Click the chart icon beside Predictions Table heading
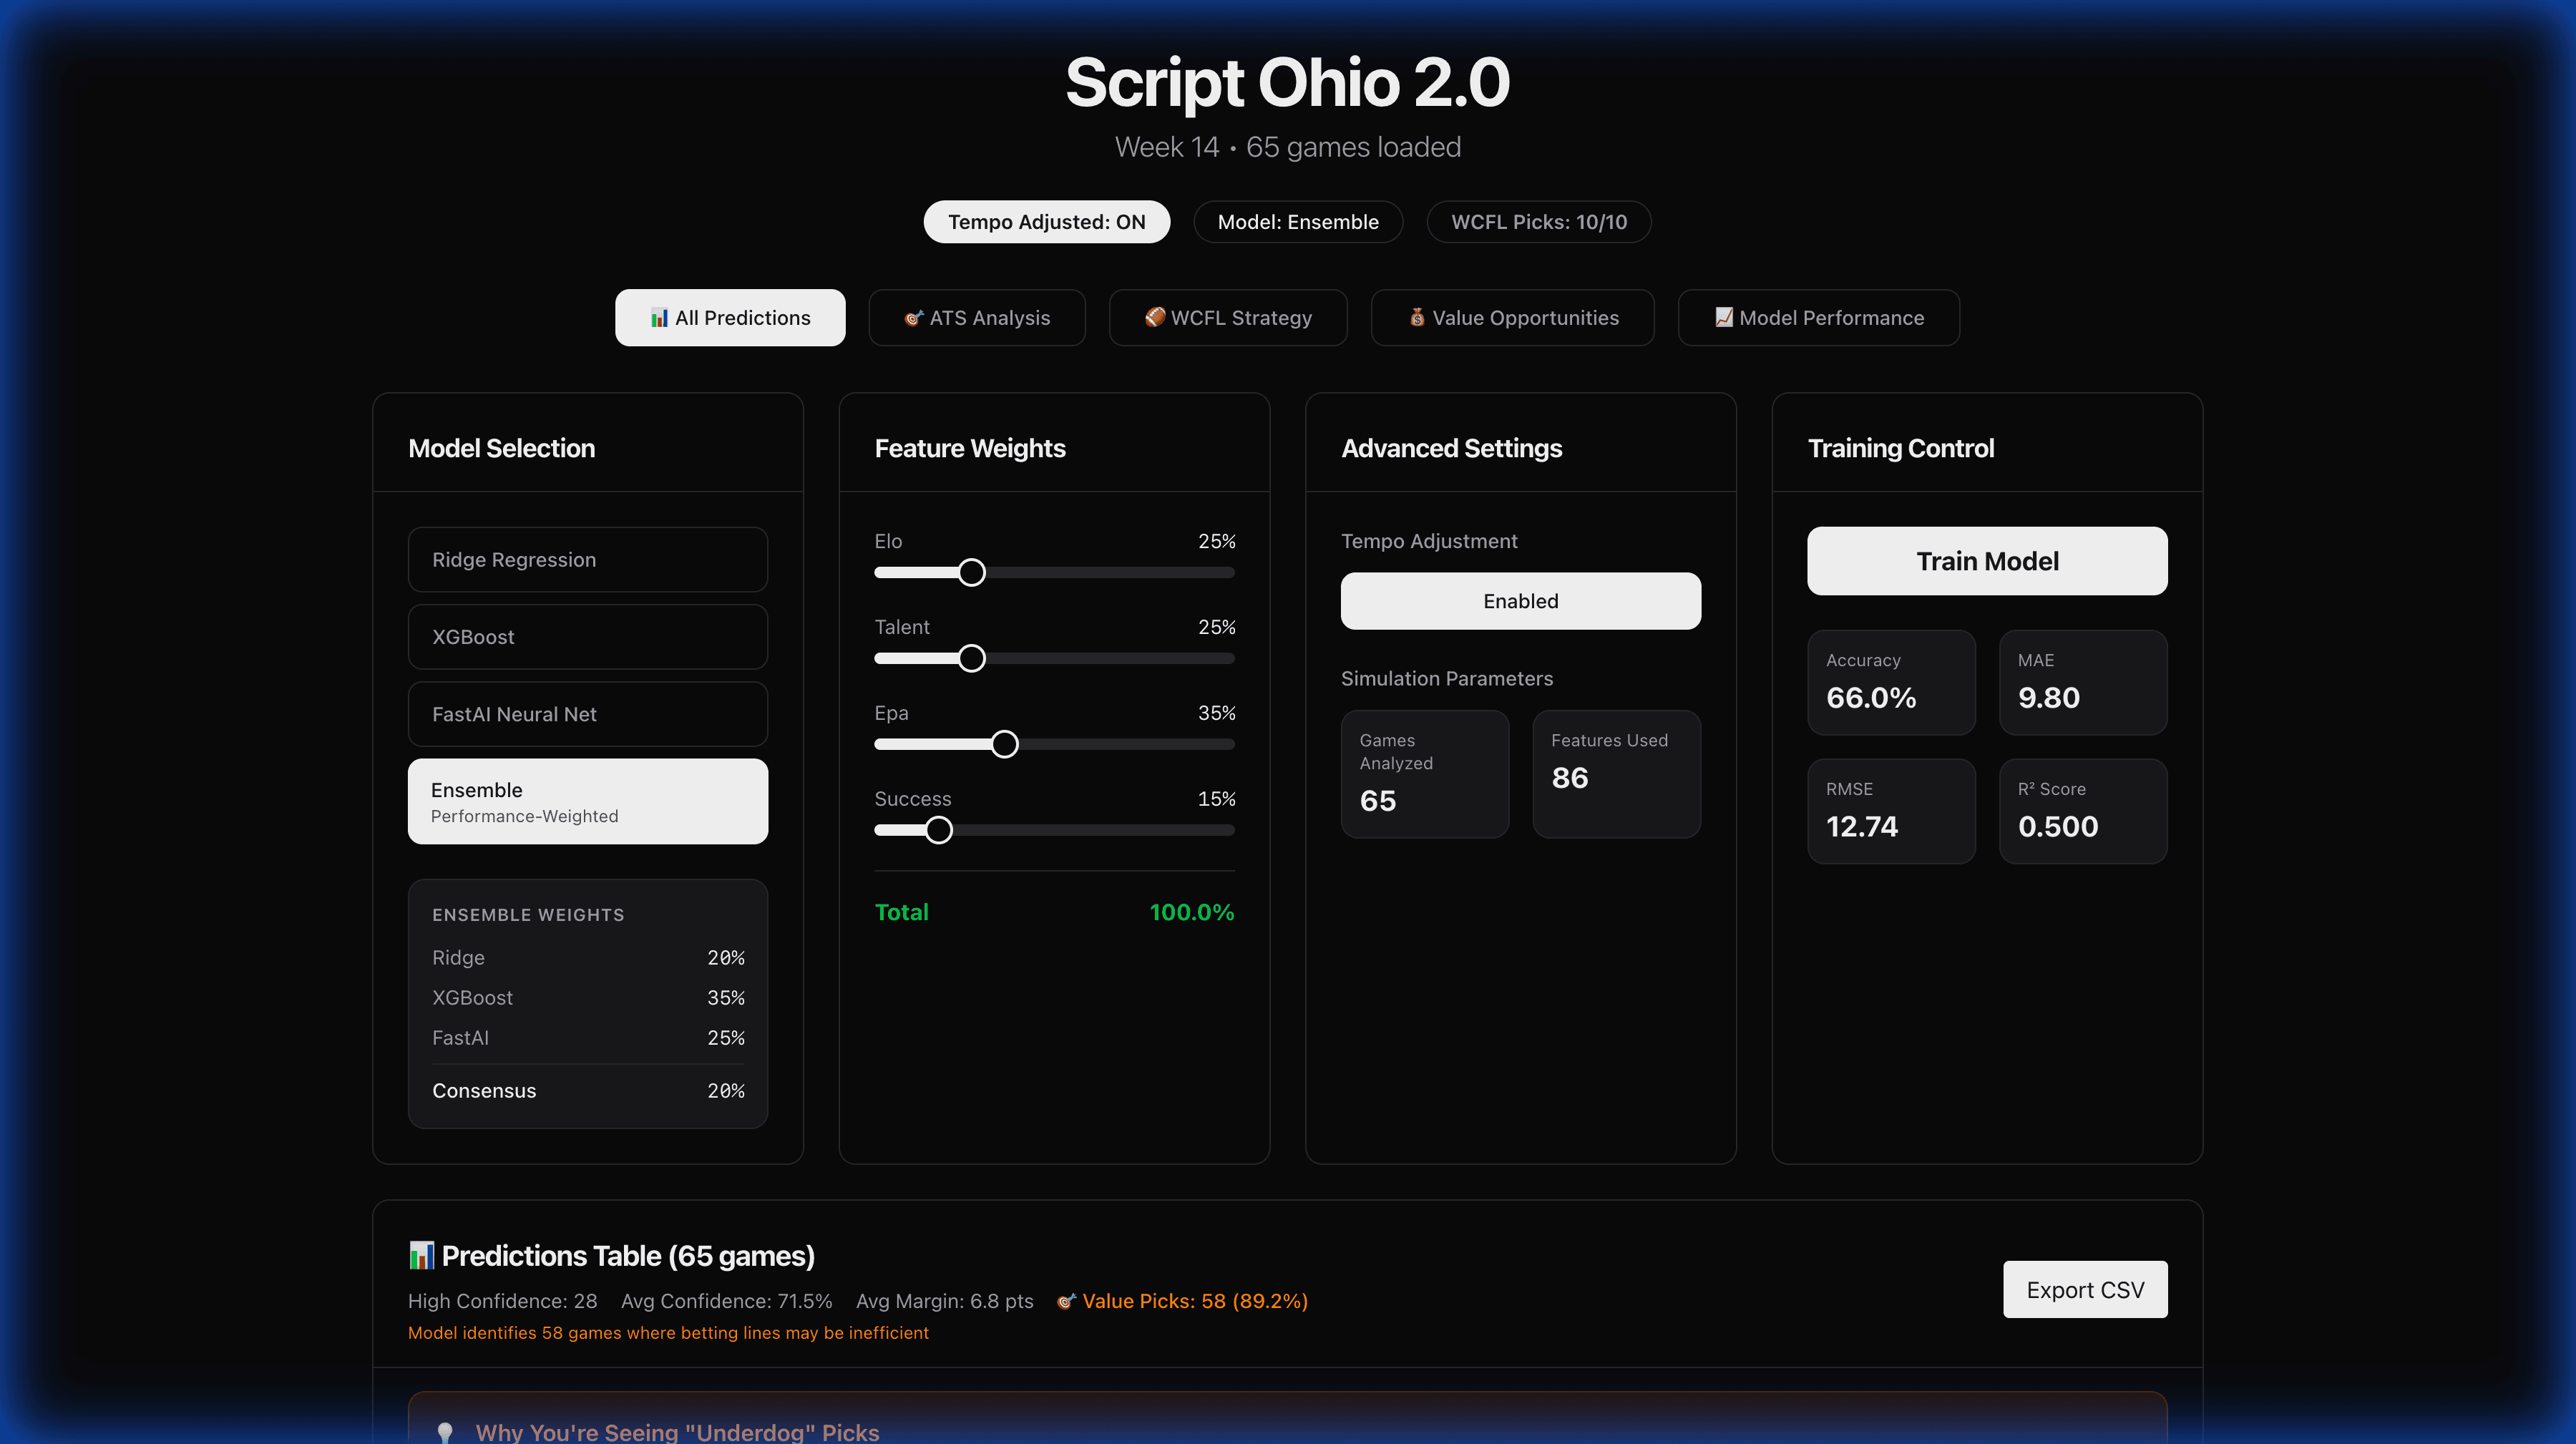Image resolution: width=2576 pixels, height=1444 pixels. pyautogui.click(x=421, y=1255)
